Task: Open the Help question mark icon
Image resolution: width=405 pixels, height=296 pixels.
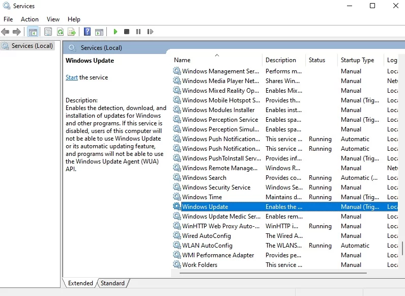Action: (x=88, y=32)
